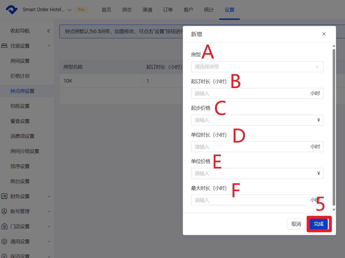345x258 pixels.
Task: Expand the 财务设置 sidebar section
Action: (49, 196)
